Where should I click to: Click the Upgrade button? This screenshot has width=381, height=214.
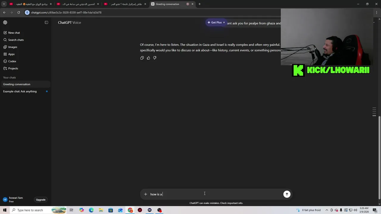coord(41,200)
